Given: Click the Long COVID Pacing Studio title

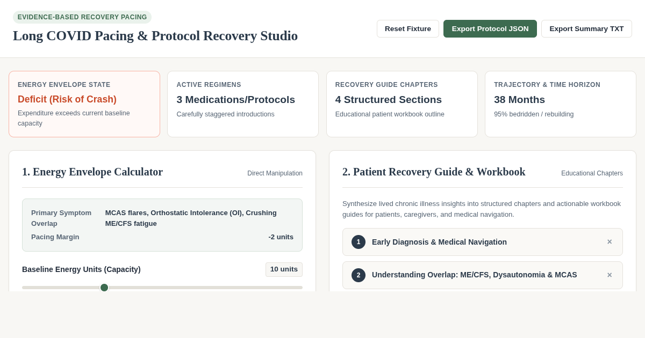Looking at the screenshot, I should click(155, 36).
